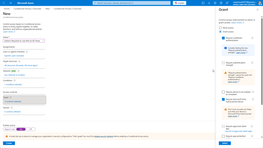Image resolution: width=263 pixels, height=148 pixels.
Task: Close the Grant panel
Action: 258,9
